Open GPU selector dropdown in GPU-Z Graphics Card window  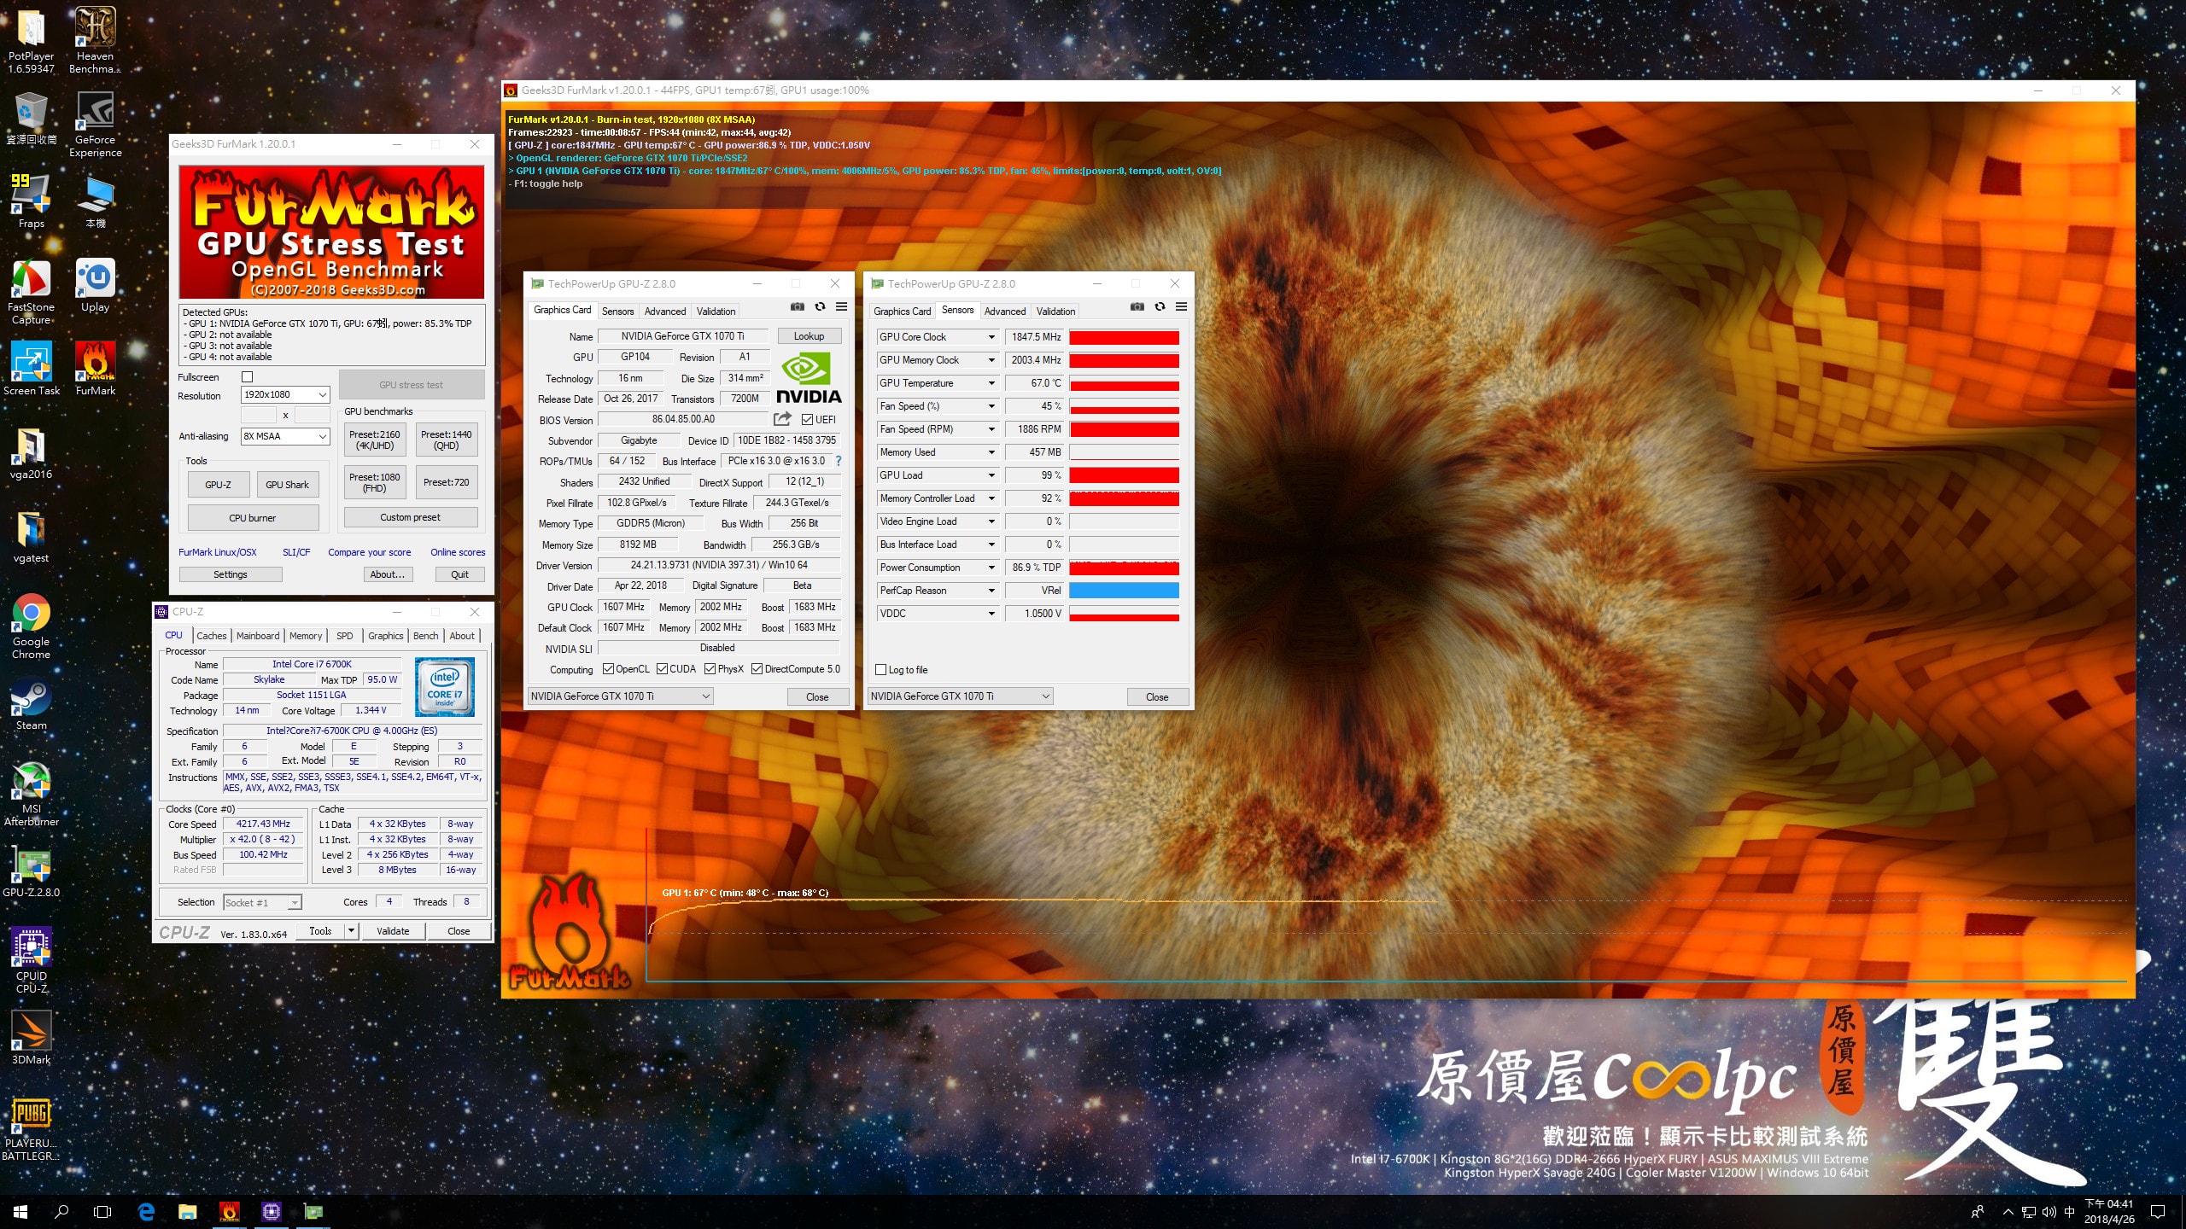point(620,696)
